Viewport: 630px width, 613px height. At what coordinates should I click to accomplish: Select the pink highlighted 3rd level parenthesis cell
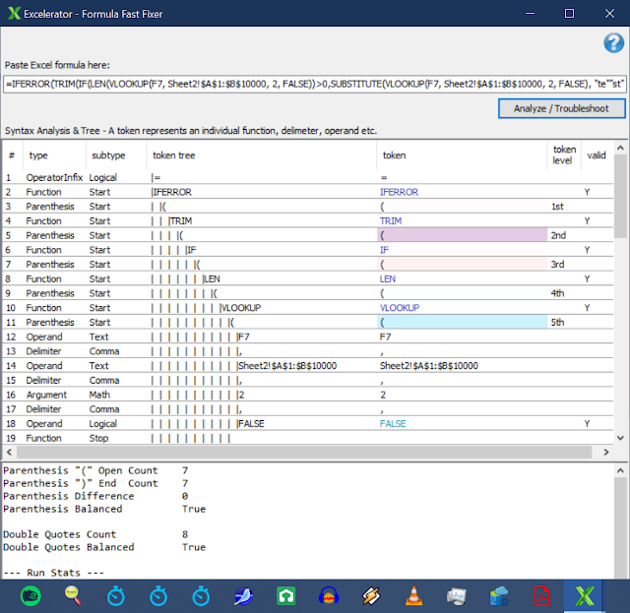462,265
